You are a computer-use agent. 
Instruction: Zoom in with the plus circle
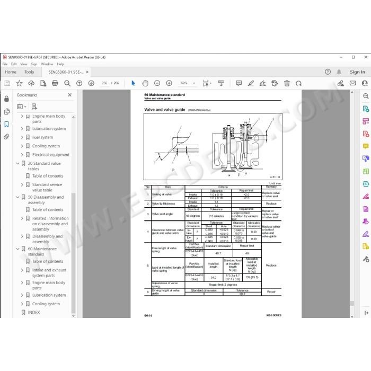point(169,83)
